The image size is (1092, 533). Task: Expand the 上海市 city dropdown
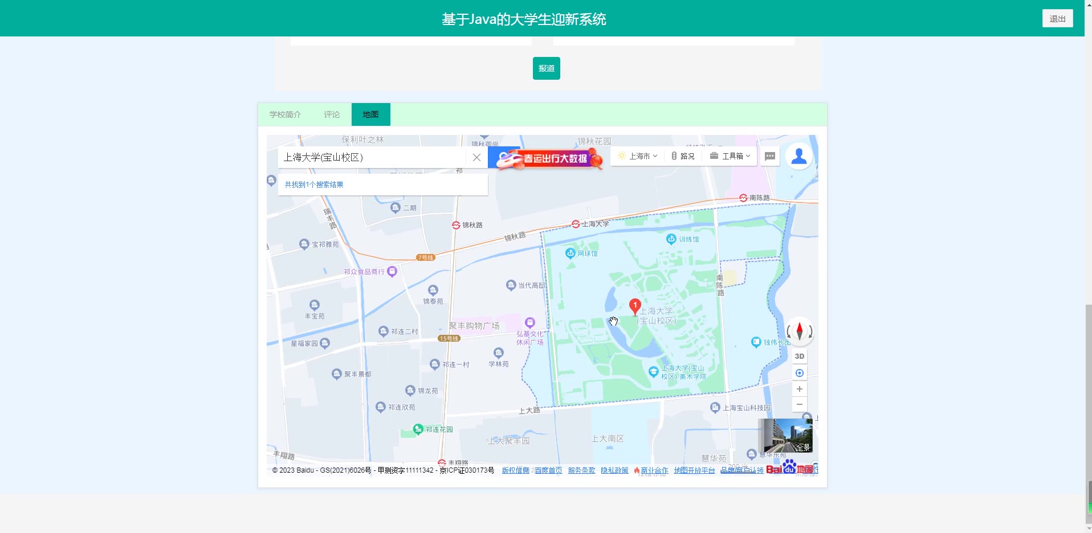point(643,156)
